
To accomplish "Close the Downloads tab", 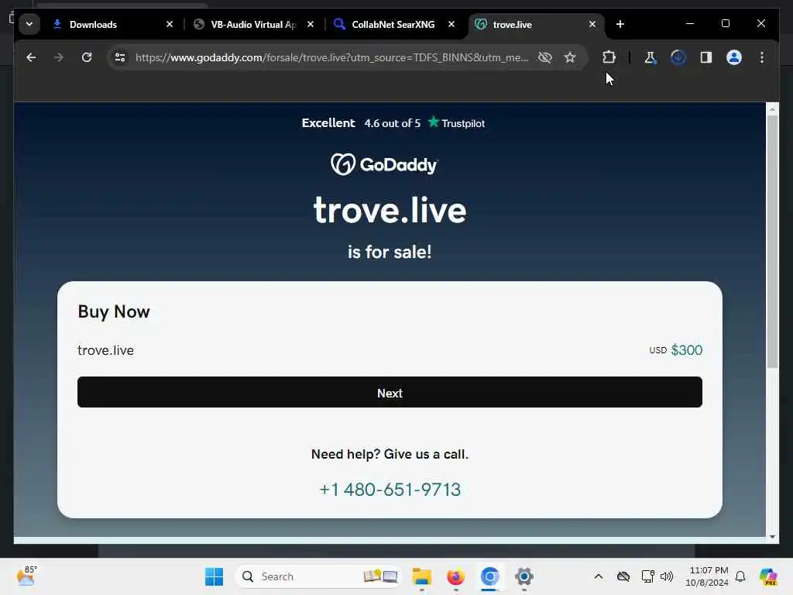I will click(x=170, y=24).
